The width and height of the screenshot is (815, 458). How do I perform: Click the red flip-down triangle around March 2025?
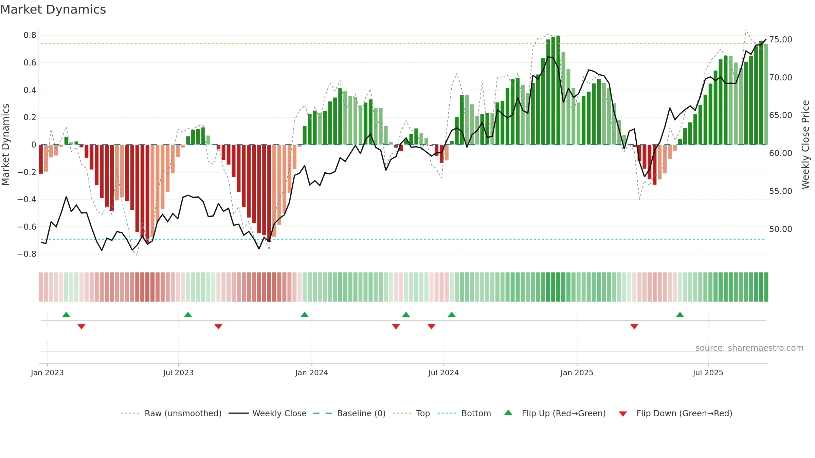click(634, 326)
